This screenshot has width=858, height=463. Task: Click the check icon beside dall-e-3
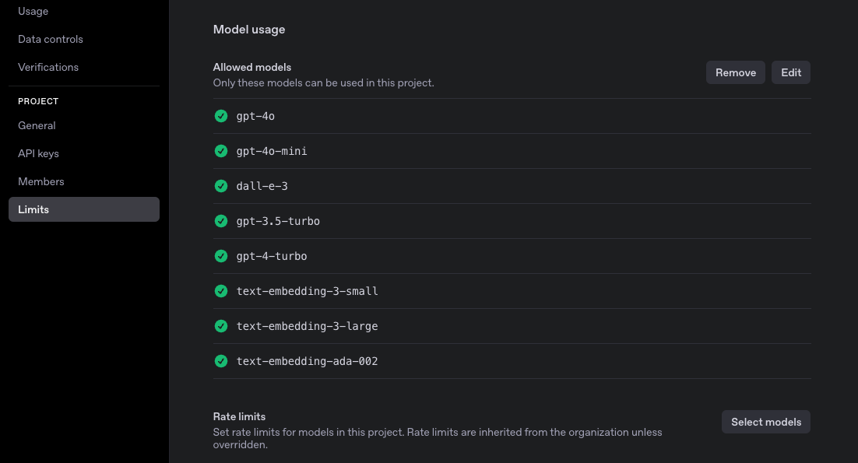point(221,186)
